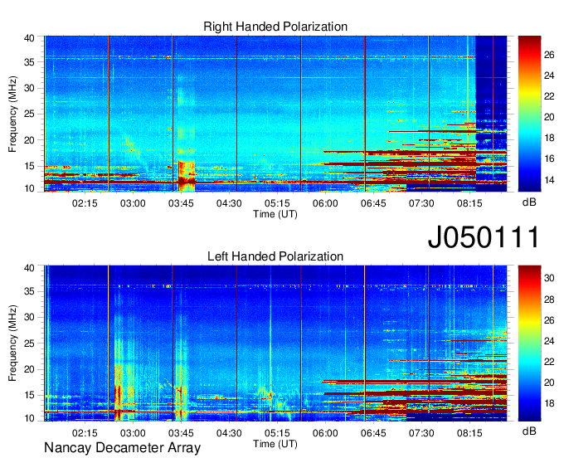The height and width of the screenshot is (458, 564).
Task: Click the Left Handed Polarization title
Action: [275, 256]
